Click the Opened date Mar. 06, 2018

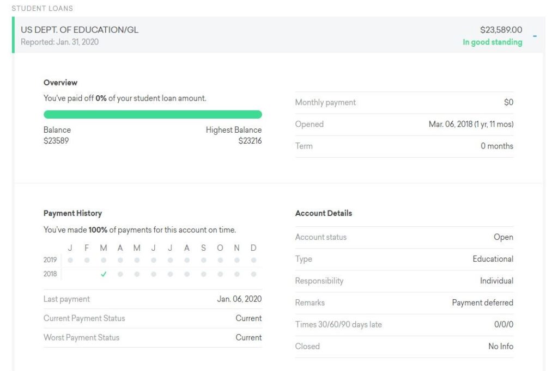(471, 124)
